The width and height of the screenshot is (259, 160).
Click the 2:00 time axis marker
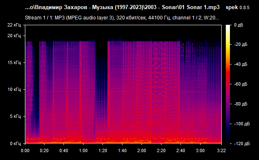coord(142,150)
